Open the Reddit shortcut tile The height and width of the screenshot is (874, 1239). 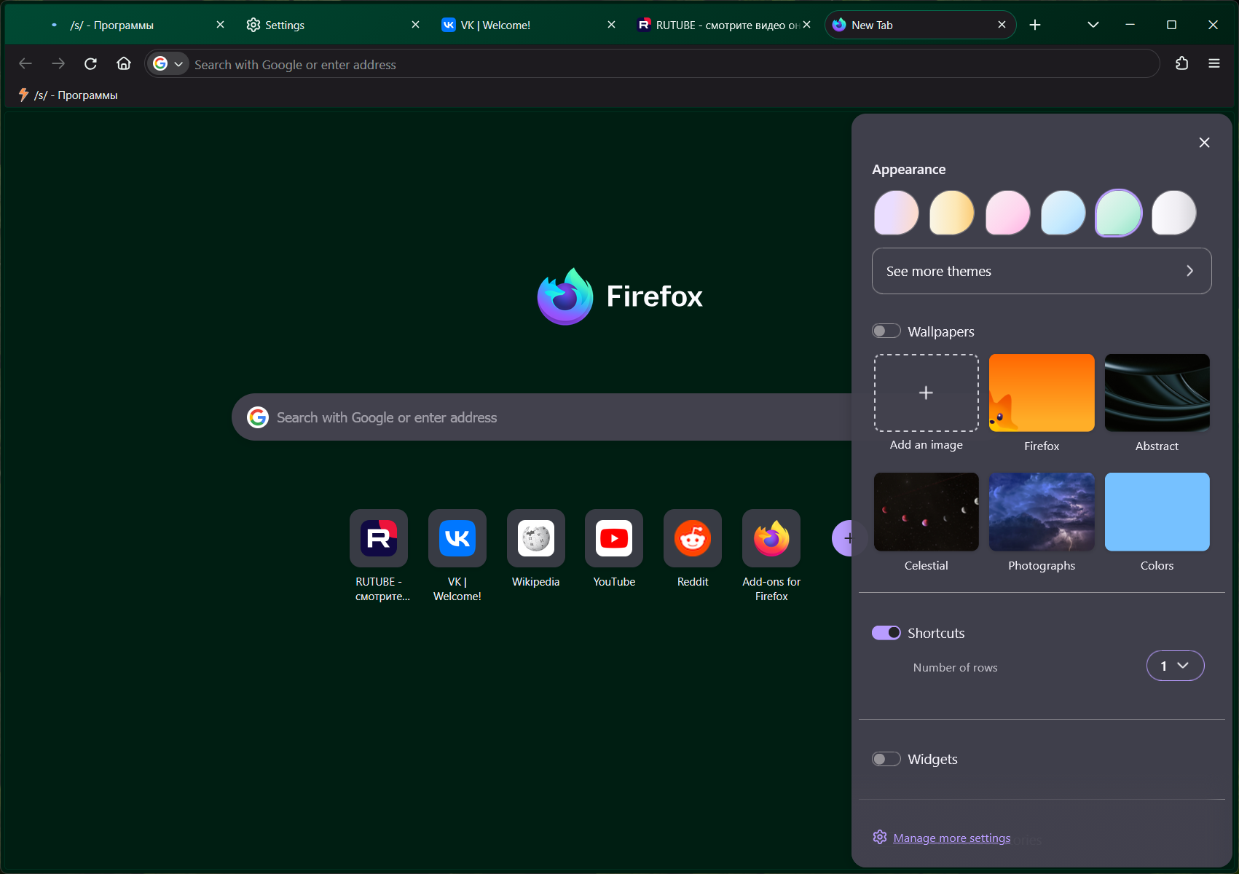(x=693, y=538)
